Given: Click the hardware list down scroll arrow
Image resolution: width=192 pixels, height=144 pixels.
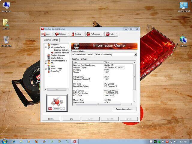Looking at the screenshot, I should (135, 101).
